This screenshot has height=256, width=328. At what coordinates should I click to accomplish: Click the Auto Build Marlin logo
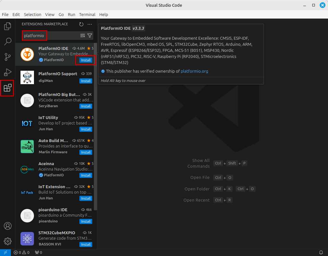(x=27, y=147)
